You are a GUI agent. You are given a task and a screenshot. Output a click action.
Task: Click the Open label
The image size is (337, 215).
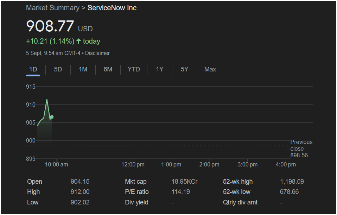(34, 182)
